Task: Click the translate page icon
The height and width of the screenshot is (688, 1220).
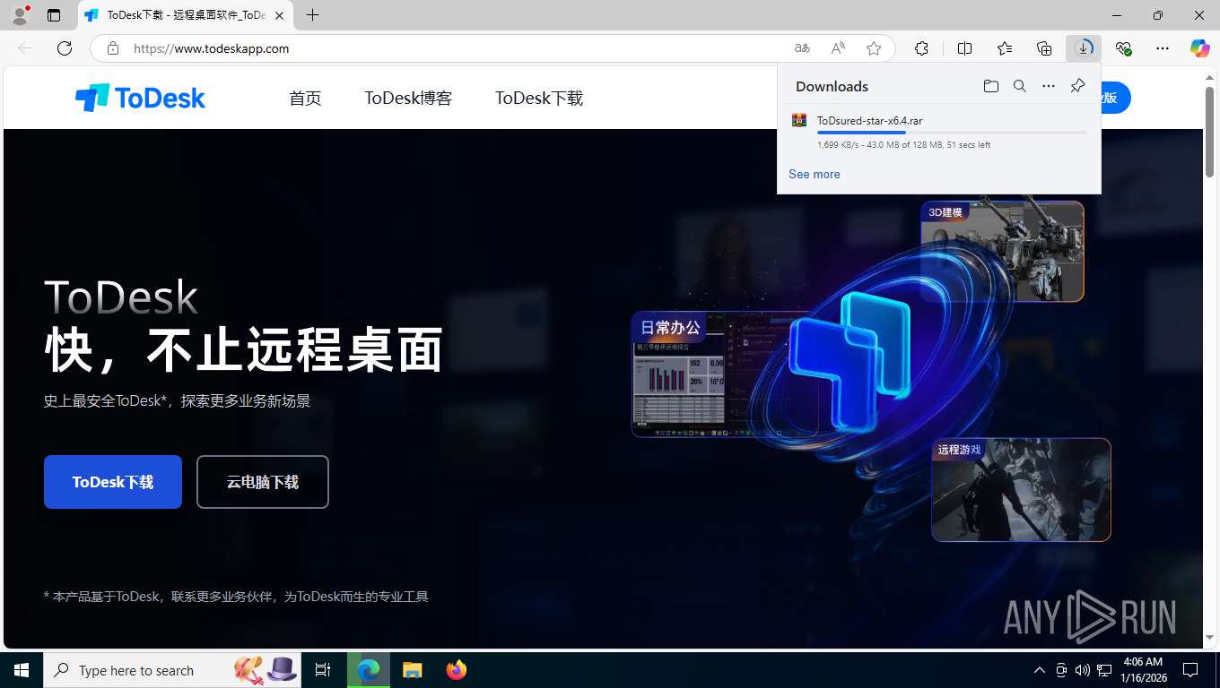Action: coord(802,48)
